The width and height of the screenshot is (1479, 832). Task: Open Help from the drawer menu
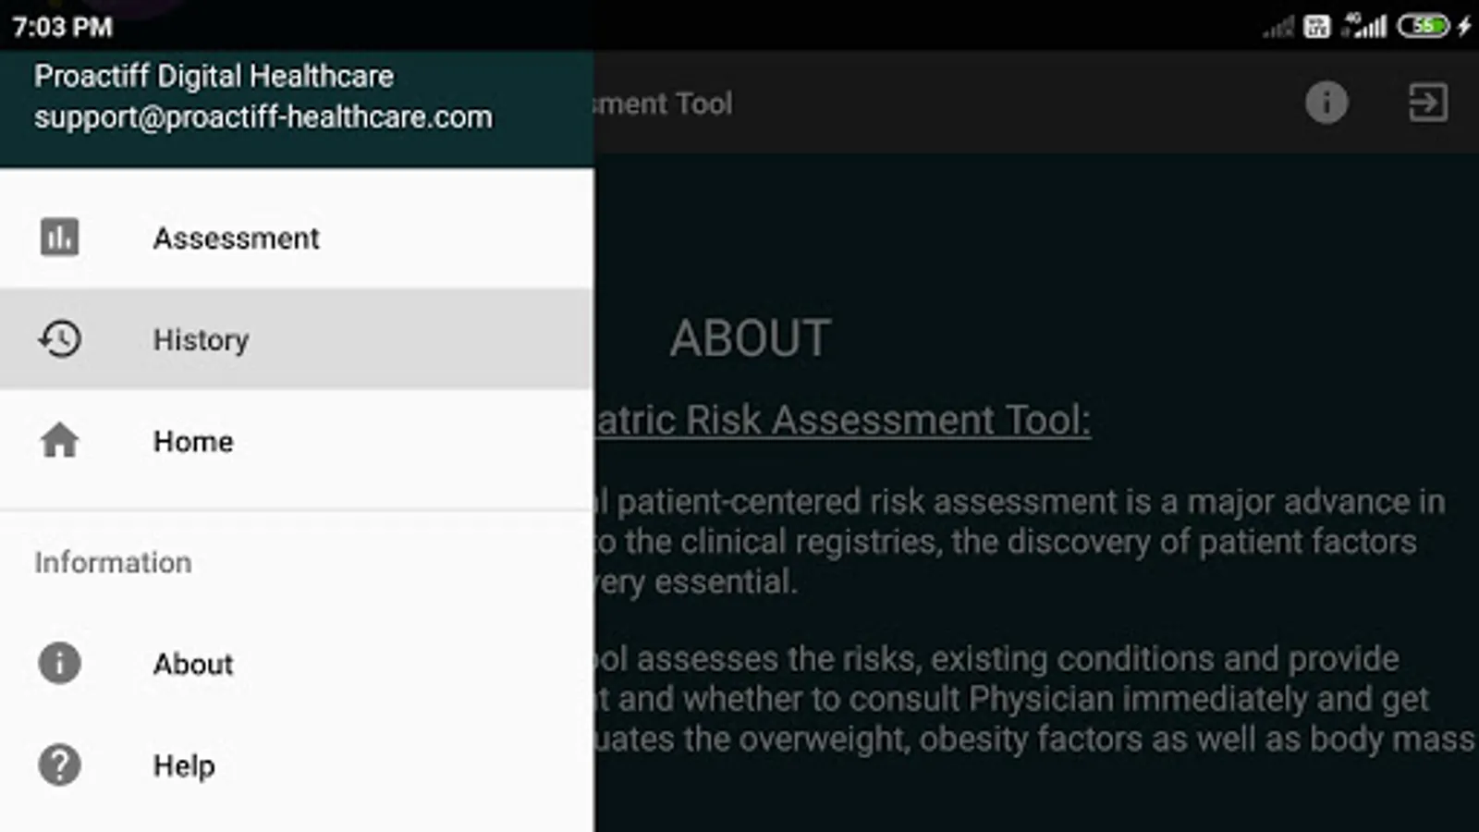(x=184, y=765)
